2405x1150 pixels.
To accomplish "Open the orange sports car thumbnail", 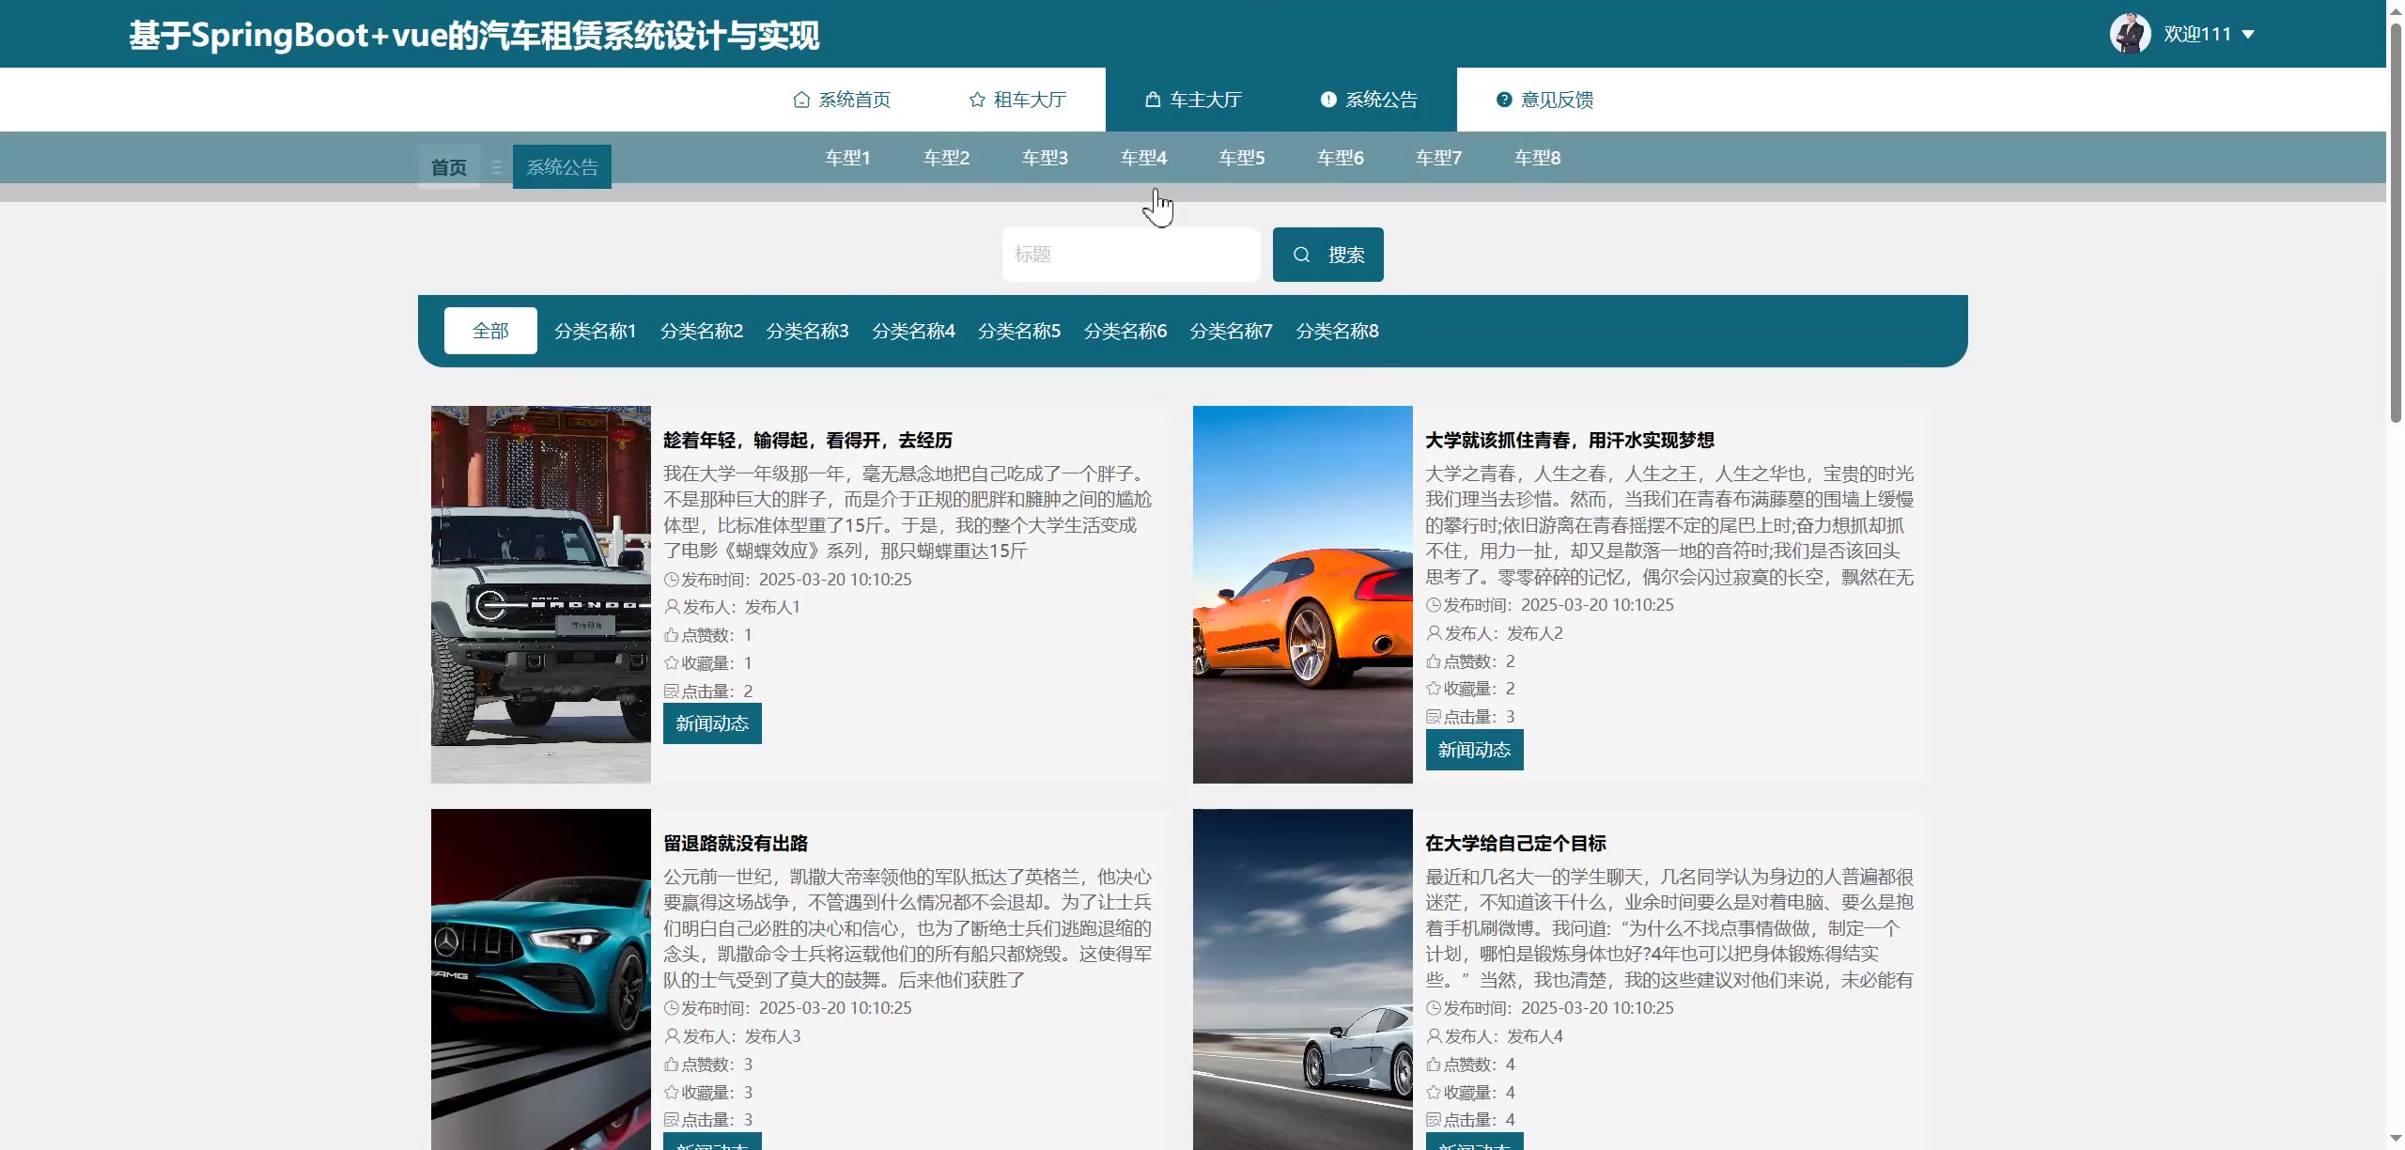I will [x=1302, y=594].
